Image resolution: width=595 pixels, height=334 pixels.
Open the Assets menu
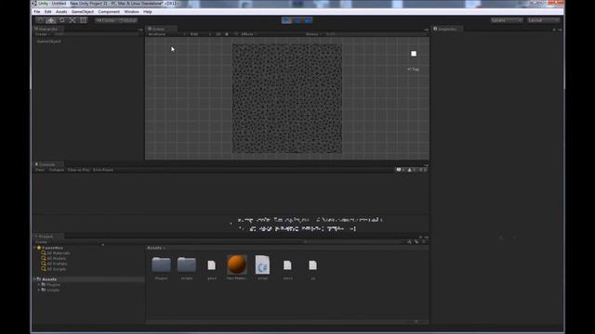pyautogui.click(x=61, y=12)
